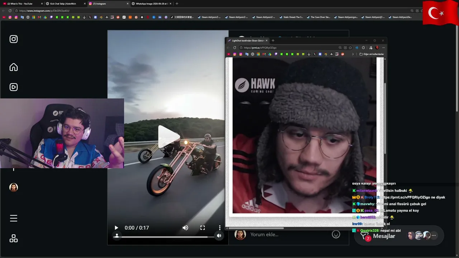
Task: Expand hidden bookmarks chevron in popup browser
Action: [x=353, y=54]
